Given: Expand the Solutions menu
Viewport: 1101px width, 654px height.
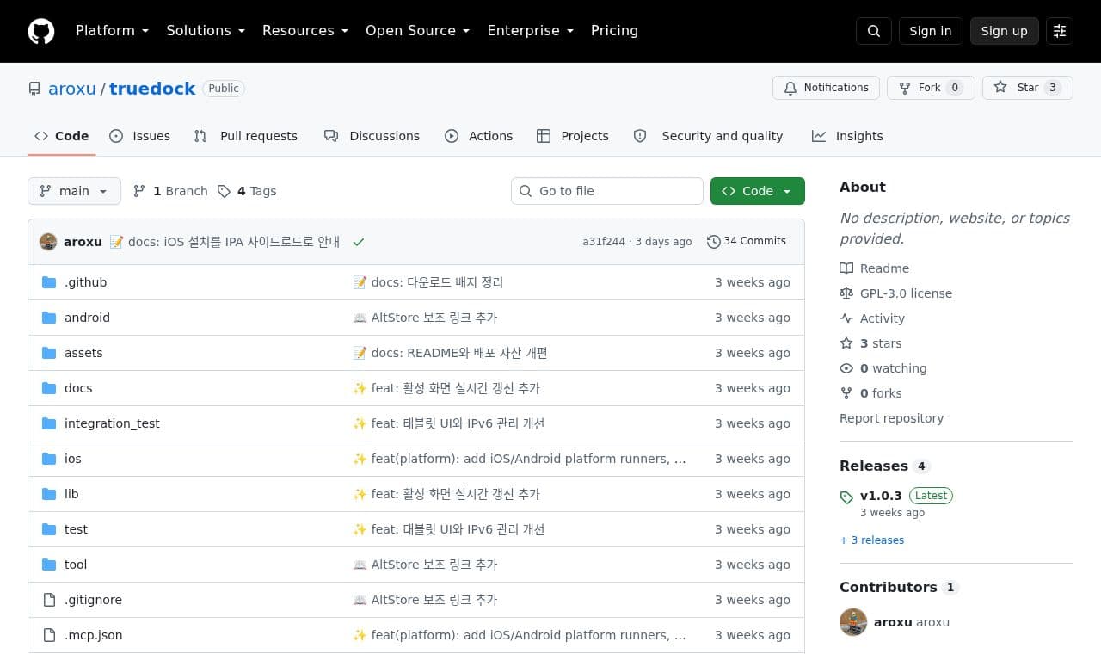Looking at the screenshot, I should point(206,31).
